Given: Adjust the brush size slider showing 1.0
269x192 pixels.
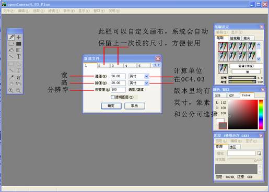Looking at the screenshot, I should pos(242,78).
